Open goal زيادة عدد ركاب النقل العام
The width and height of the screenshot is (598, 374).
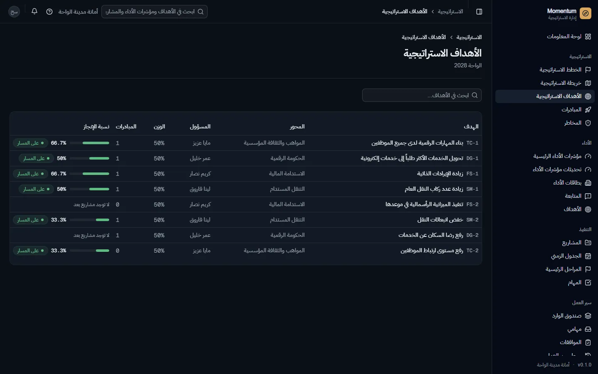tap(434, 189)
